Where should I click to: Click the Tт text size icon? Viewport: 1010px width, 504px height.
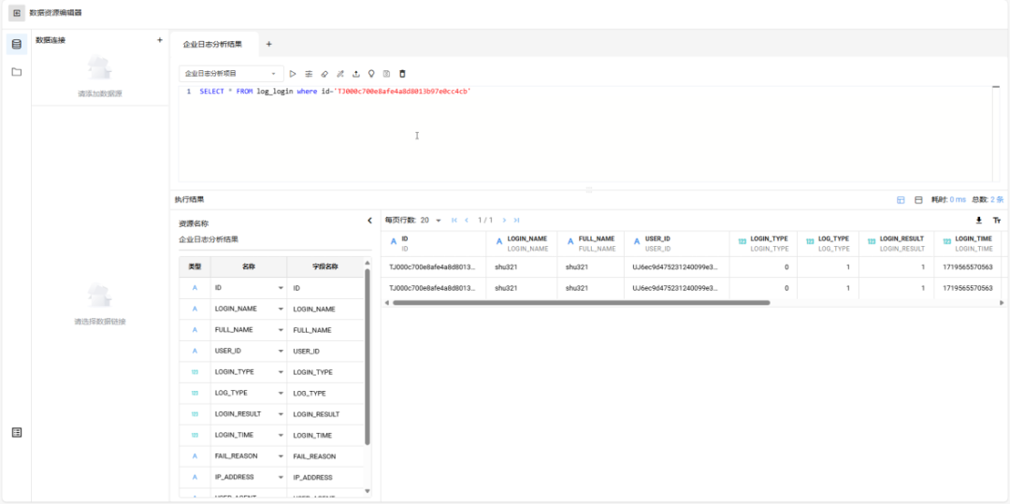tap(997, 220)
